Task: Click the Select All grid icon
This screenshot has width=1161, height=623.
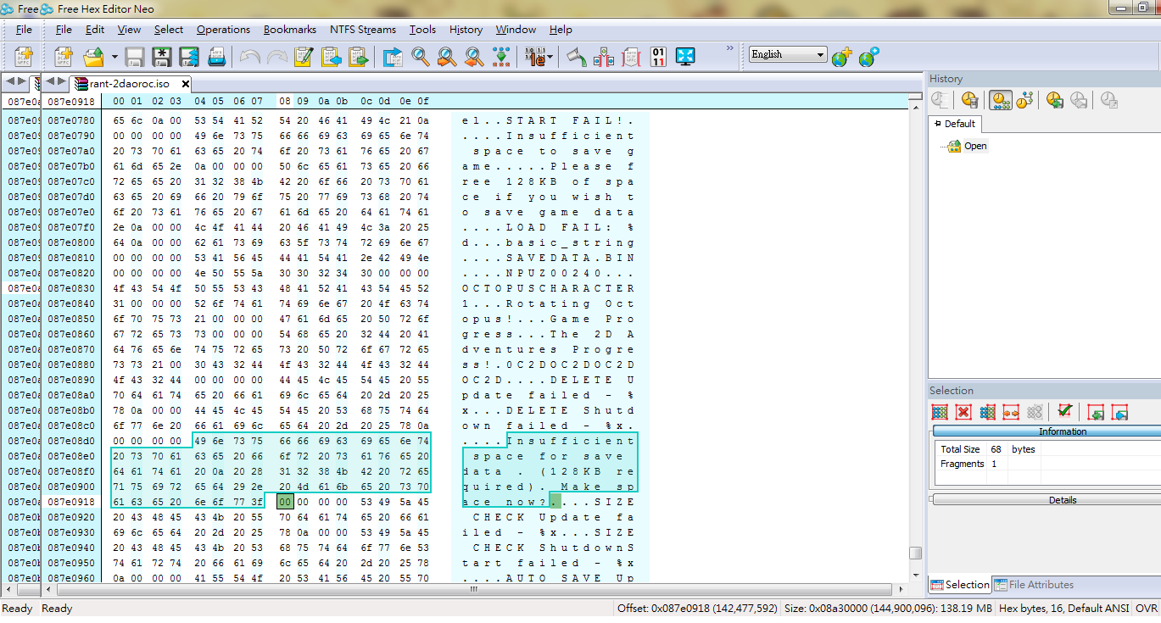Action: [940, 412]
